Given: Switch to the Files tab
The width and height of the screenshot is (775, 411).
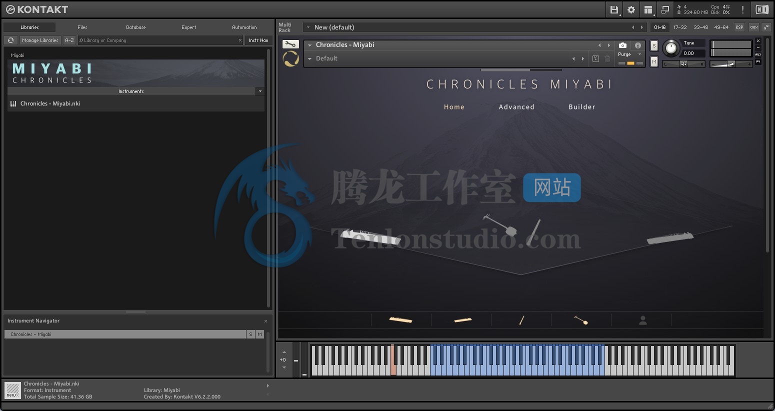Looking at the screenshot, I should pyautogui.click(x=82, y=27).
